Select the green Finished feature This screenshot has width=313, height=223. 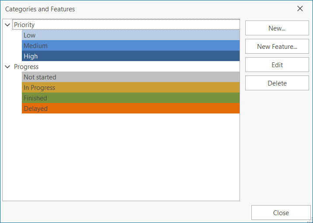coord(130,98)
